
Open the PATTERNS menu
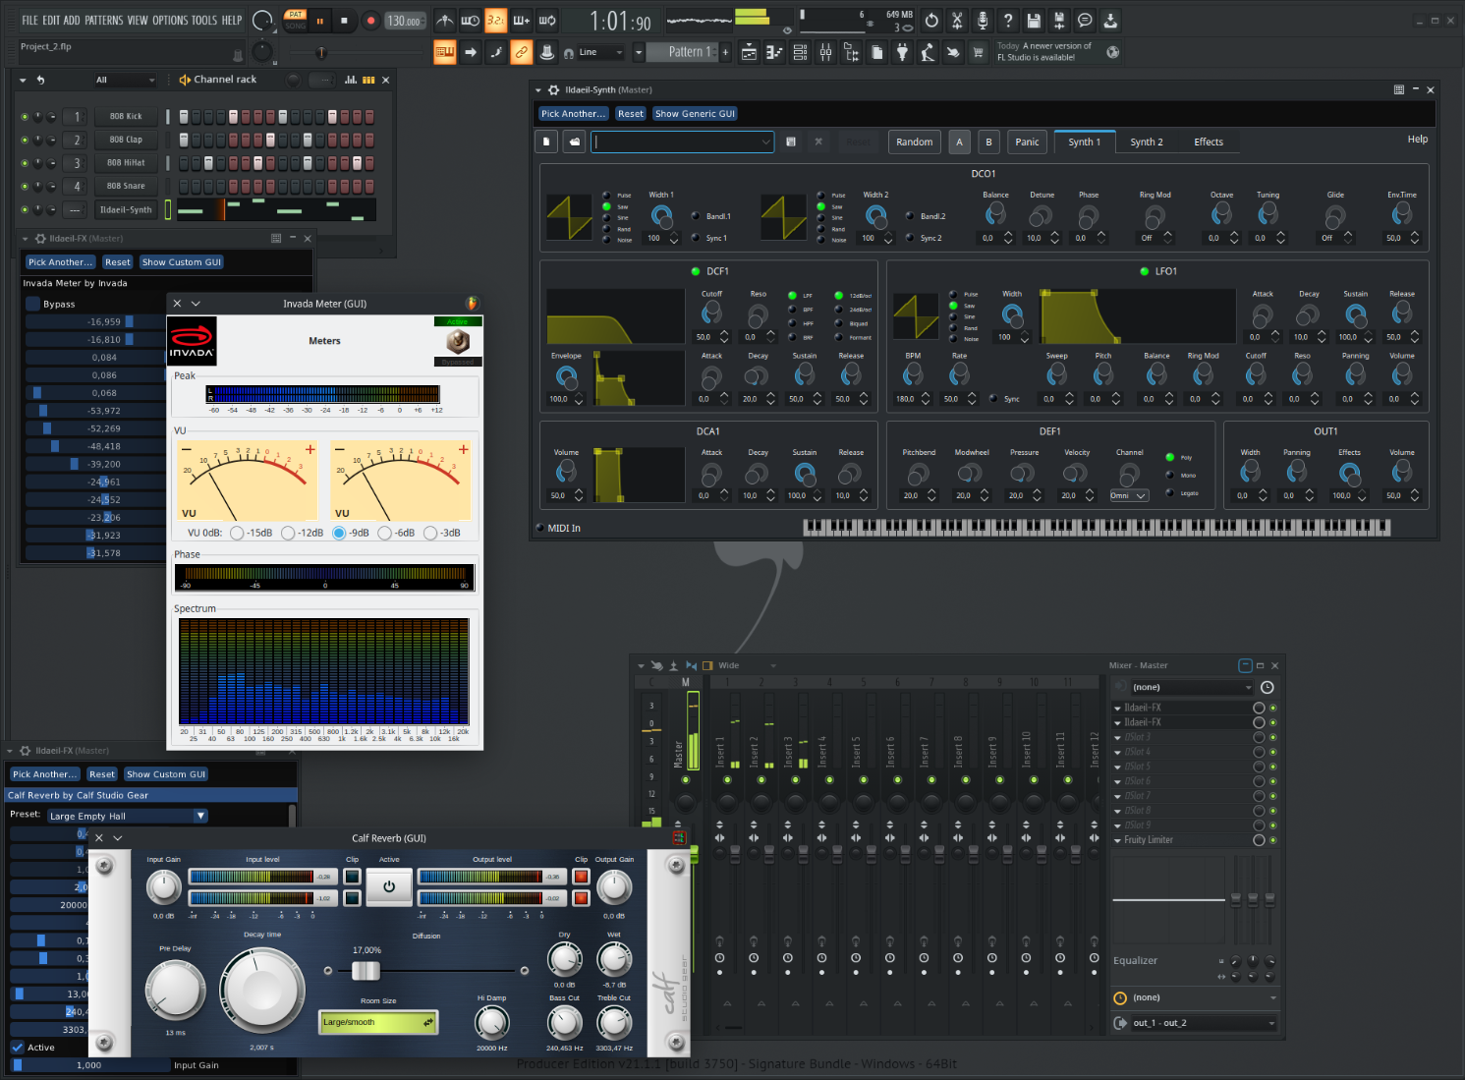(103, 20)
